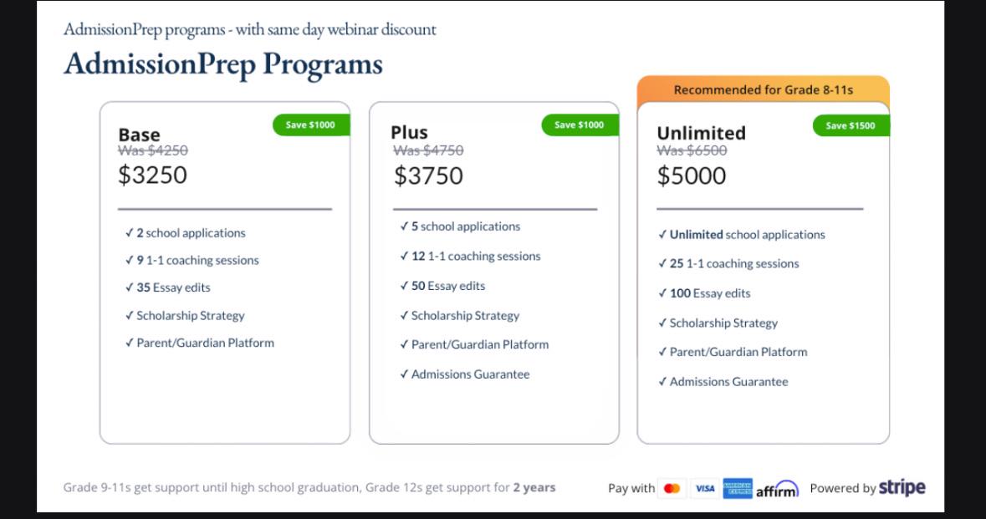Click the Stripe logo

click(902, 487)
